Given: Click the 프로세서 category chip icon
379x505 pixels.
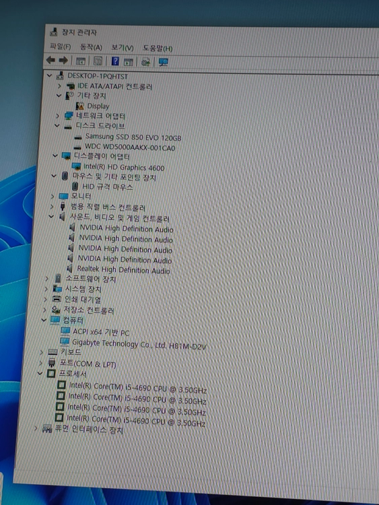Looking at the screenshot, I should pos(51,374).
